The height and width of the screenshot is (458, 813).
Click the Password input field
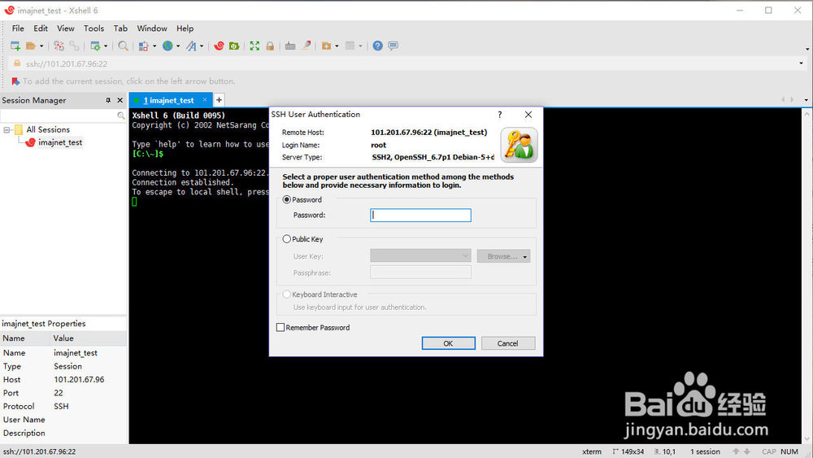(x=420, y=216)
